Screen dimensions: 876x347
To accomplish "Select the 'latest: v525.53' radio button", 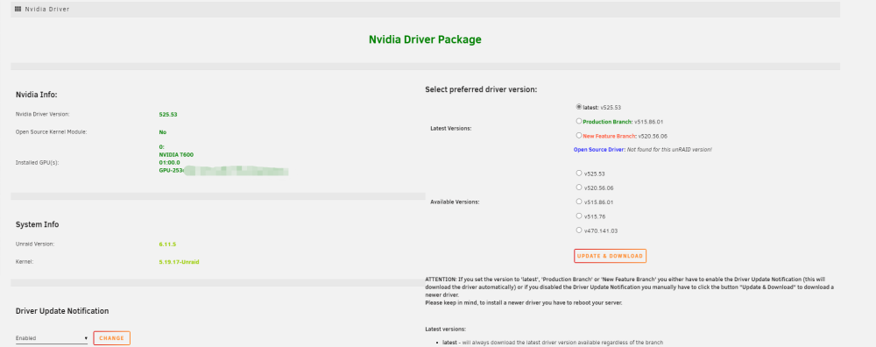I will tap(579, 106).
